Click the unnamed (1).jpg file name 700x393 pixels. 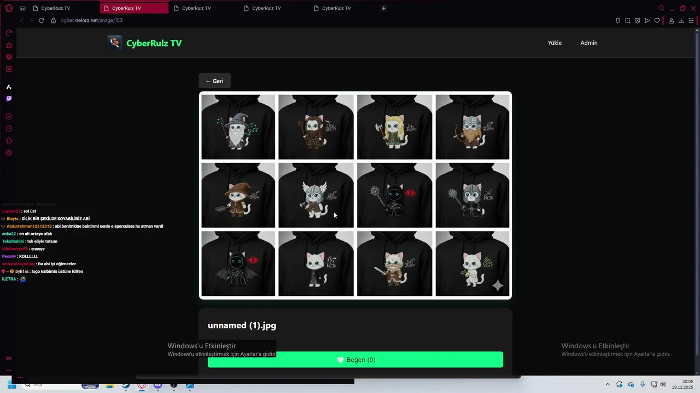point(242,325)
